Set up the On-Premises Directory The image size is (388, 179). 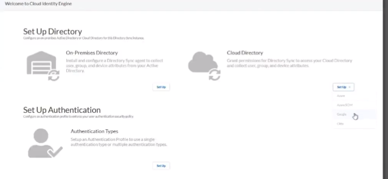pos(161,87)
